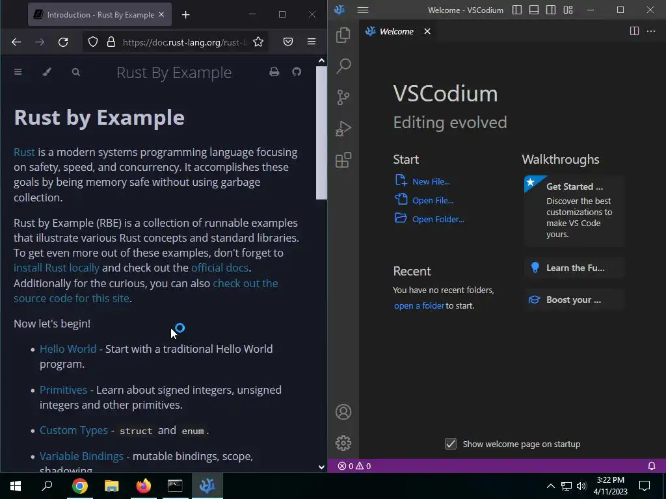Open the terminal from the taskbar
This screenshot has width=666, height=499.
(x=175, y=486)
